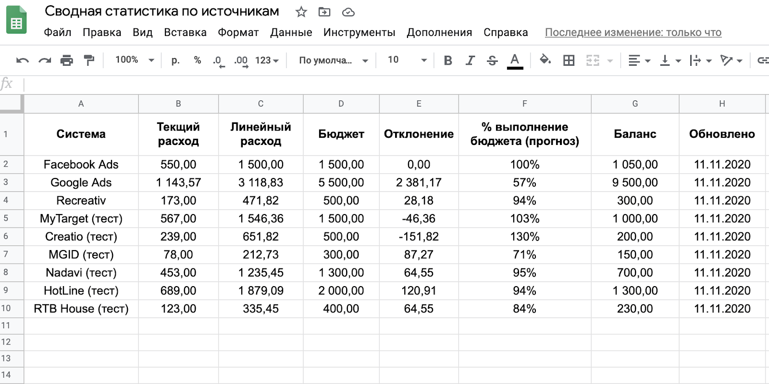Select column A header
769x384 pixels.
81,104
